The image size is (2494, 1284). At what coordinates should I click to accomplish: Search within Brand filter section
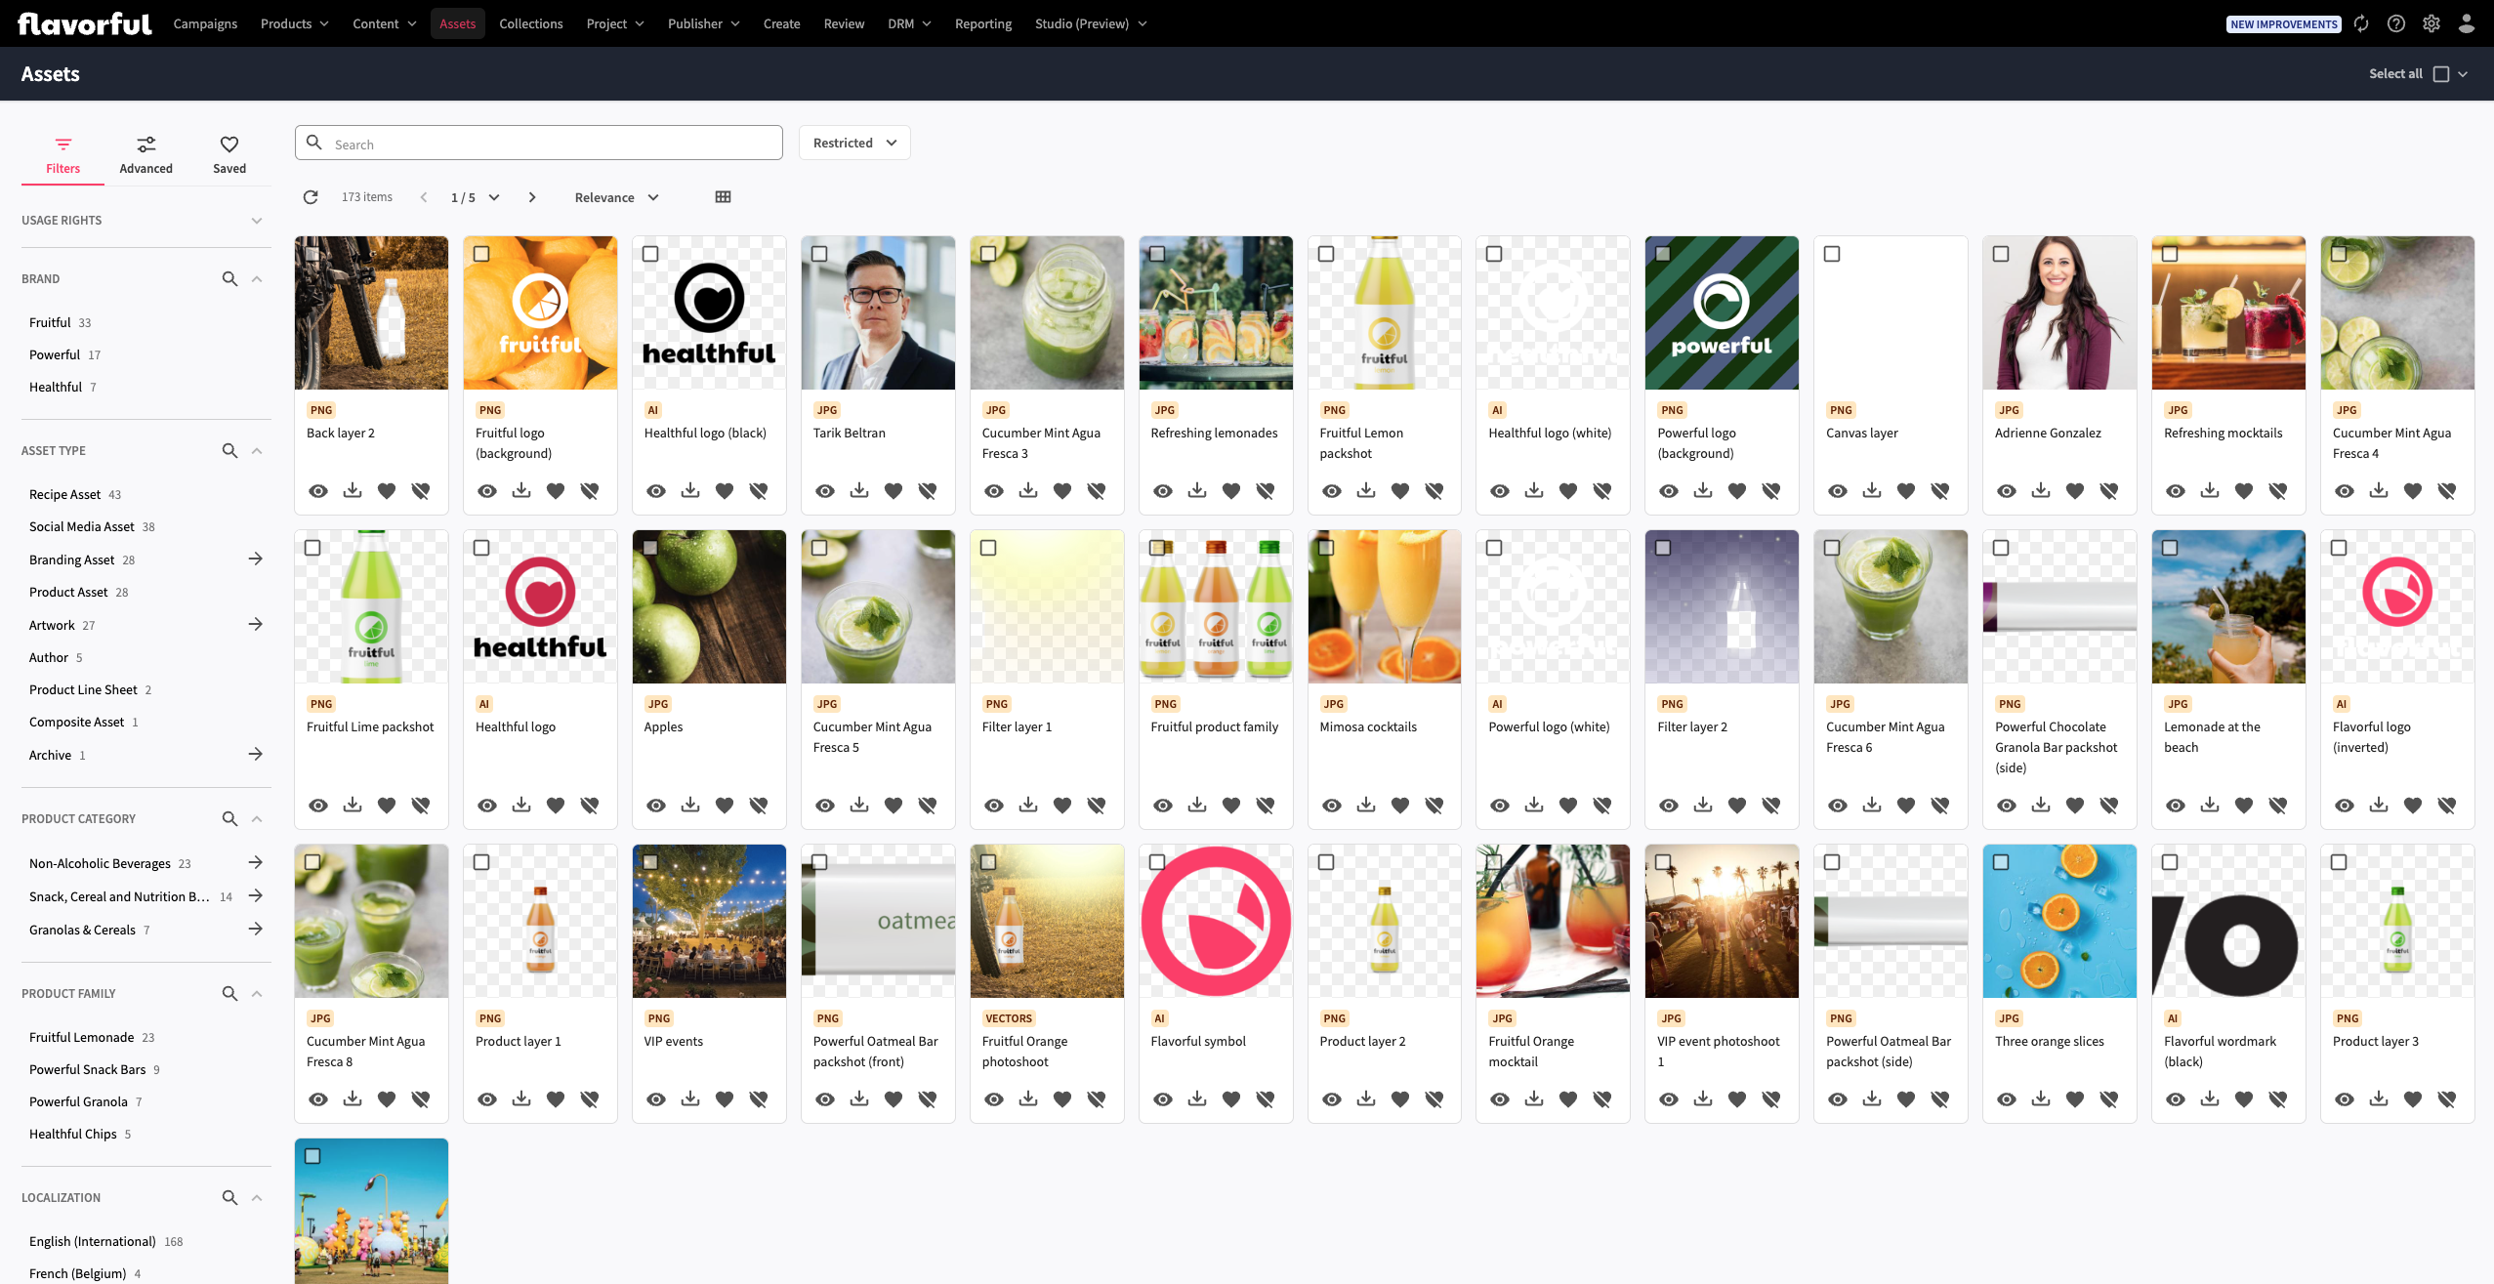pos(229,279)
